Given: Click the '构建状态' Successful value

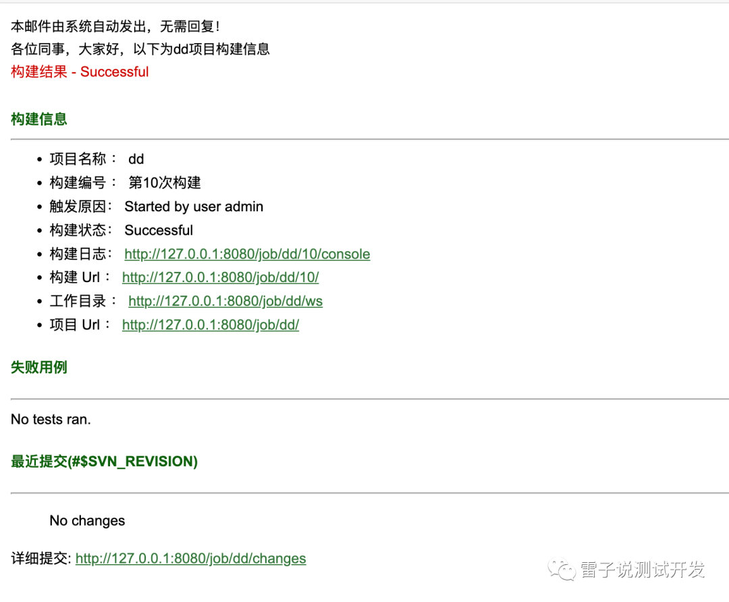Looking at the screenshot, I should click(x=159, y=230).
